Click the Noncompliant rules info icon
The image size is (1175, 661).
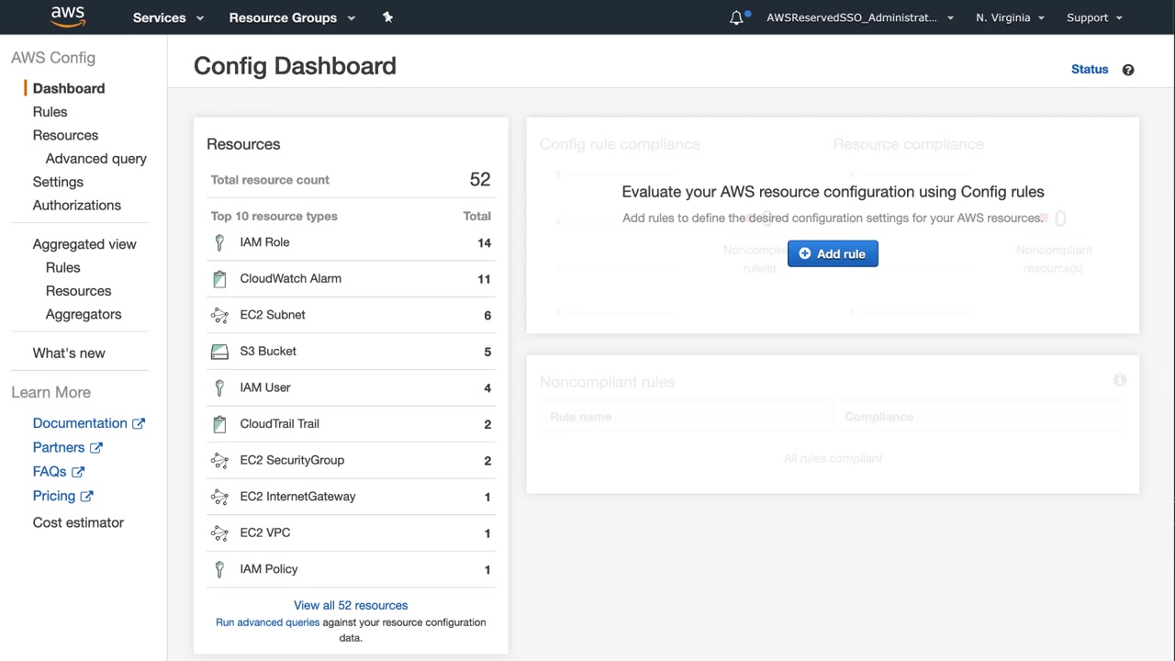coord(1120,380)
